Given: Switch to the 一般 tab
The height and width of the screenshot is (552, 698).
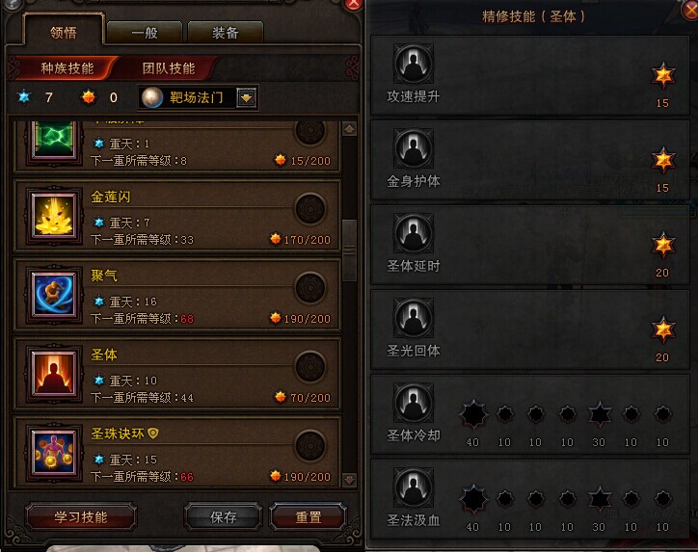Looking at the screenshot, I should point(145,32).
